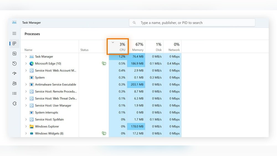The height and width of the screenshot is (156, 277).
Task: Sort processes by Memory column
Action: coord(137,47)
